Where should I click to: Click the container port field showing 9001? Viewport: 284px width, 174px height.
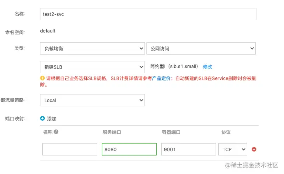188,149
